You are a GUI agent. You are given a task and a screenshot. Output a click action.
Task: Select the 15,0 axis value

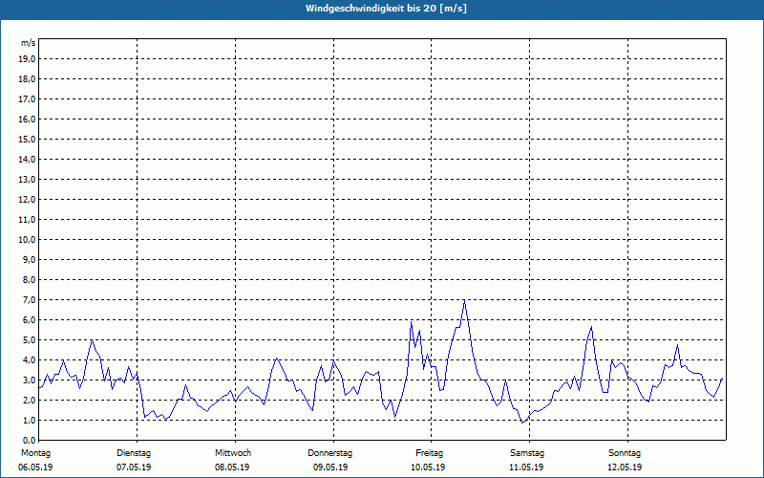click(27, 139)
